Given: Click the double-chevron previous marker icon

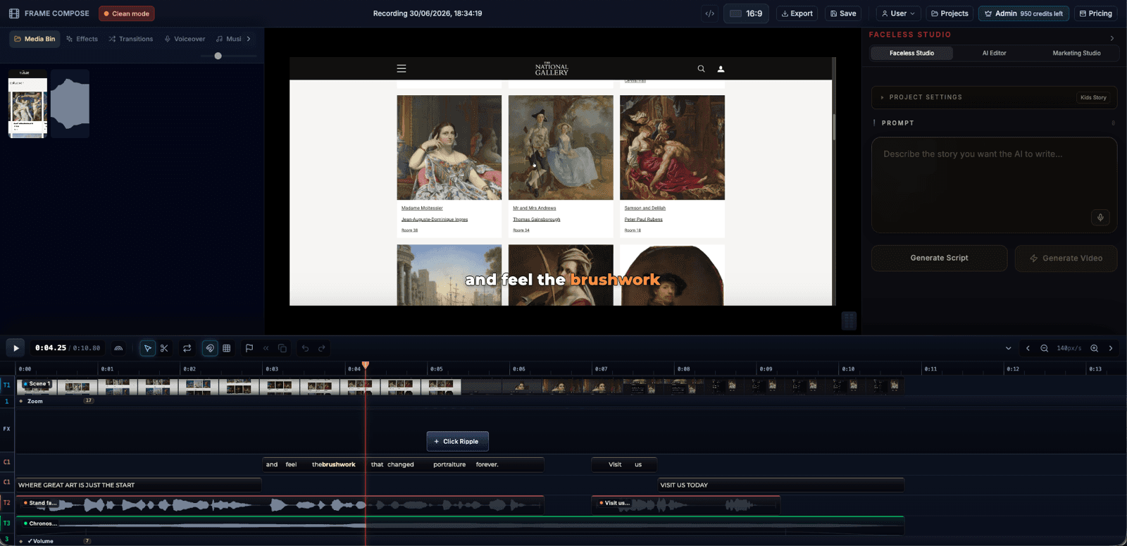Looking at the screenshot, I should [x=266, y=348].
